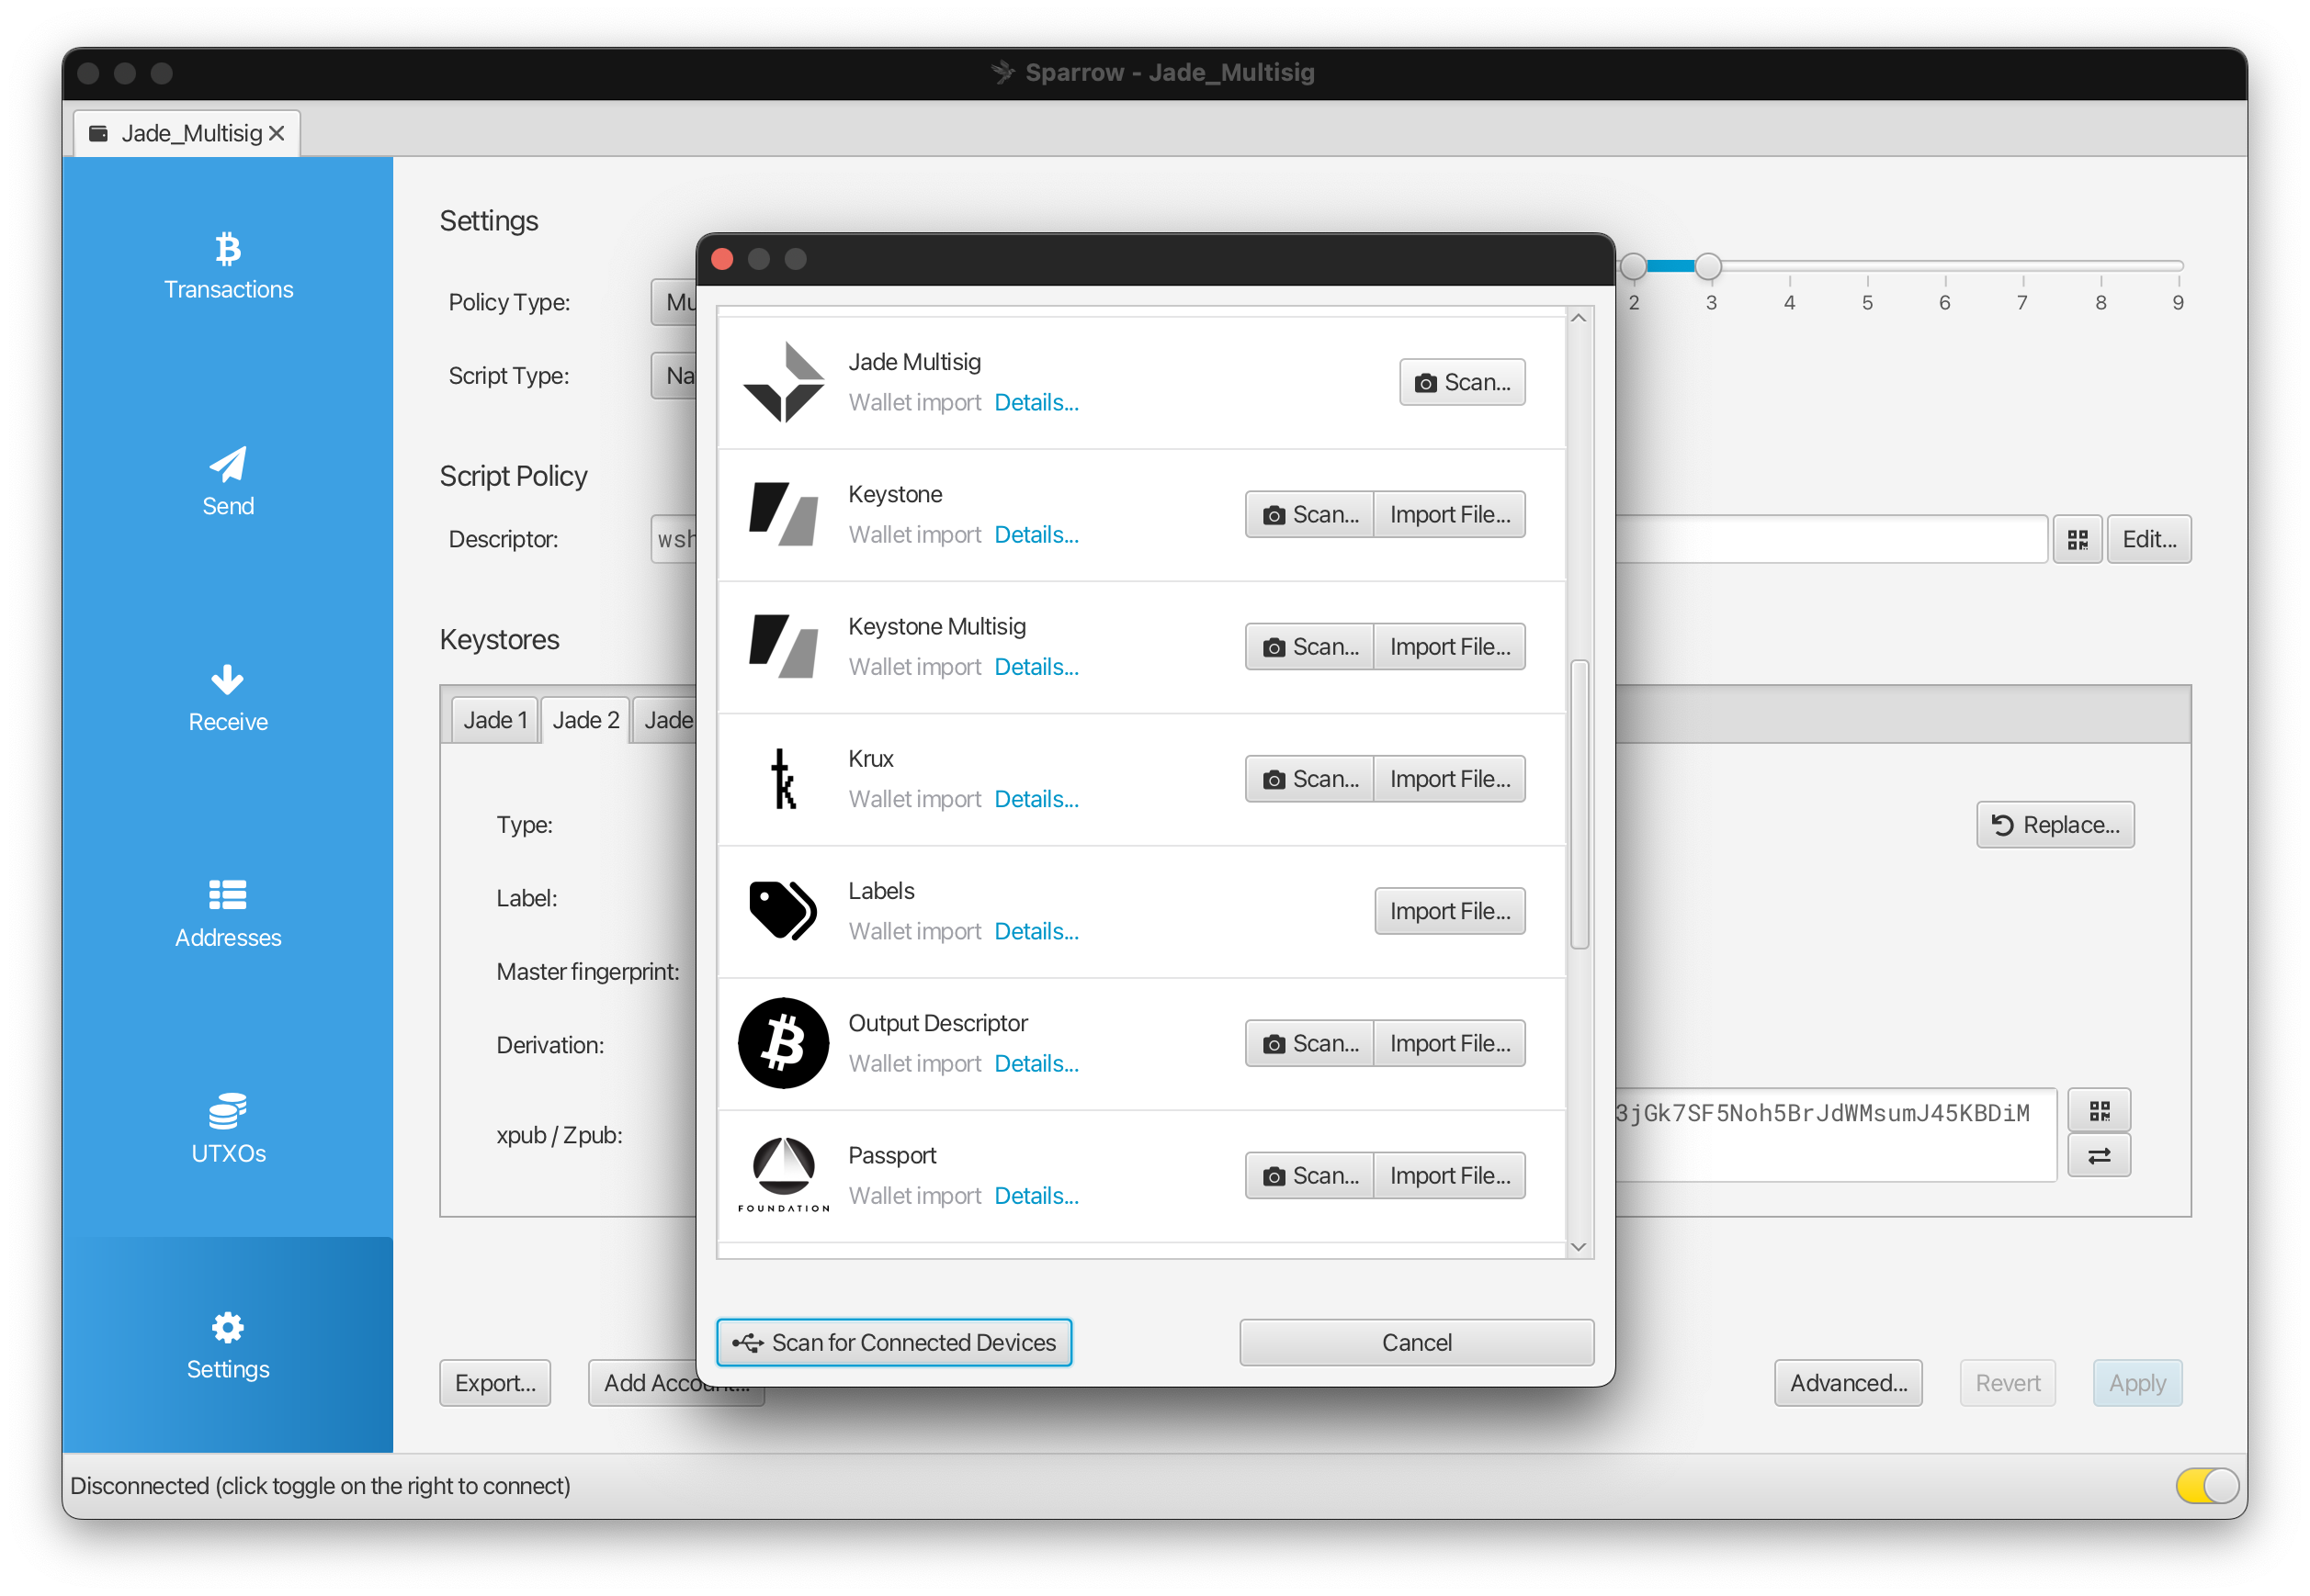Import File for Labels

(1450, 911)
